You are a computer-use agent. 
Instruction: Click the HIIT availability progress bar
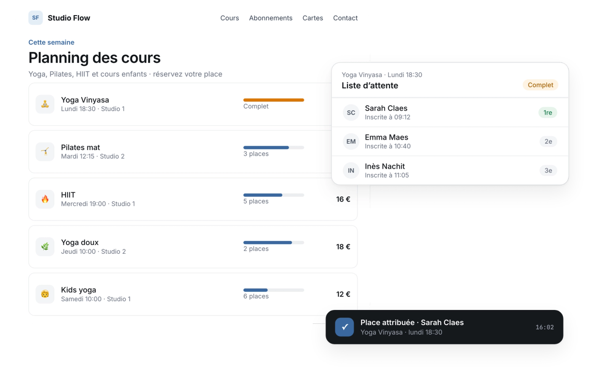274,195
